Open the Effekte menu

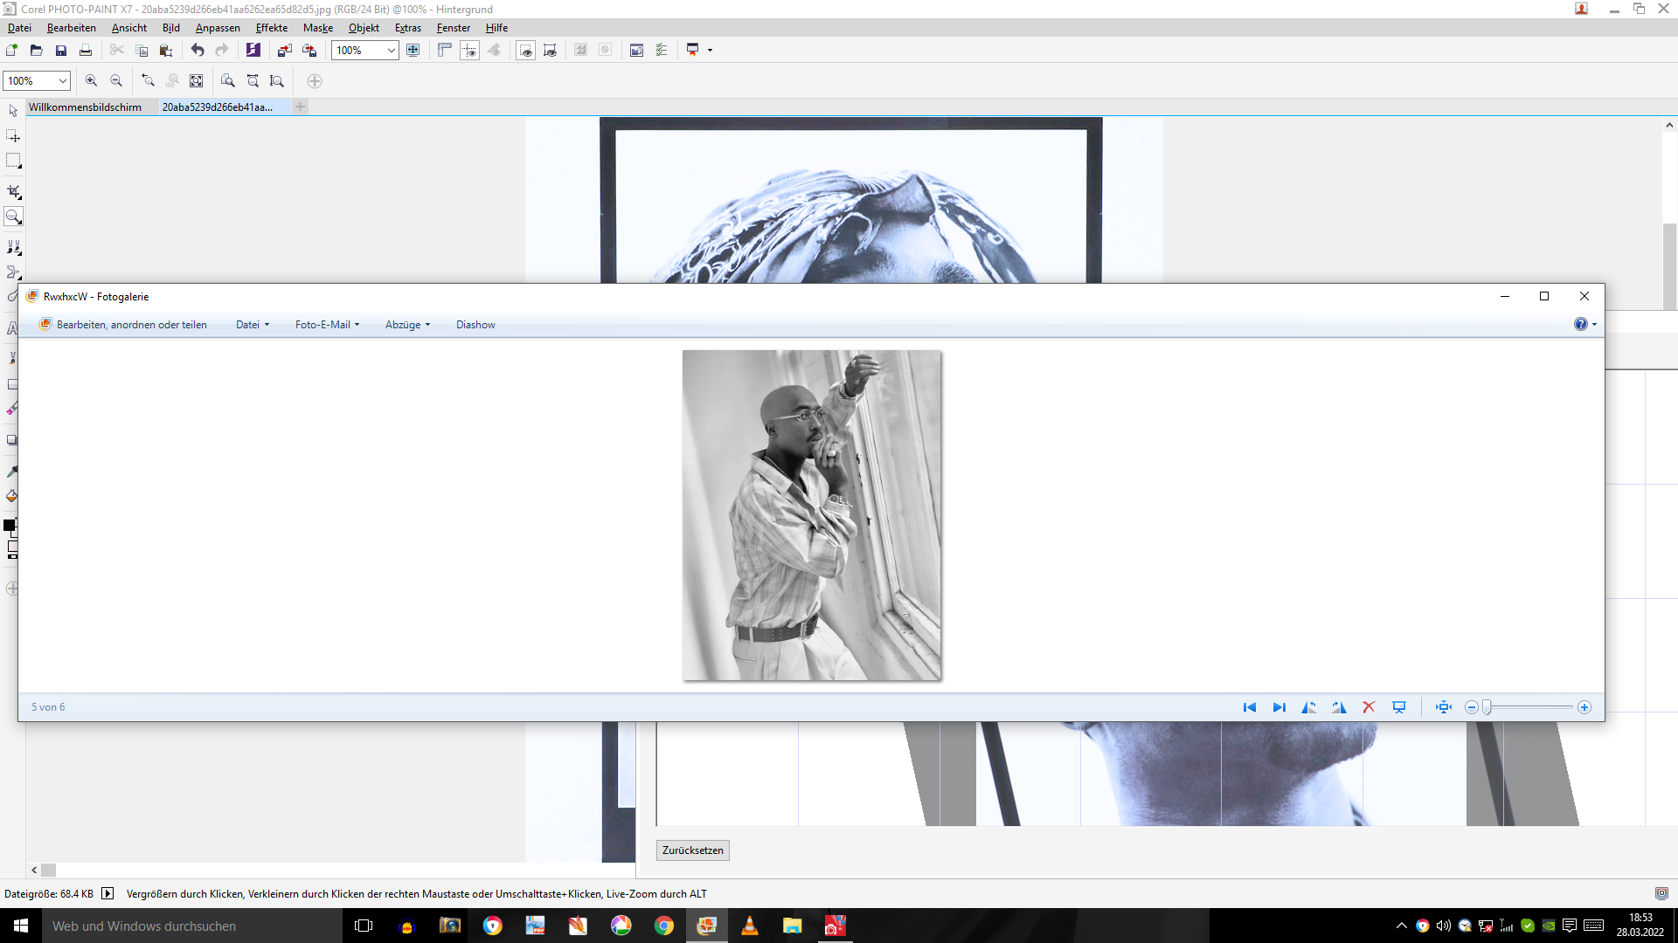272,28
